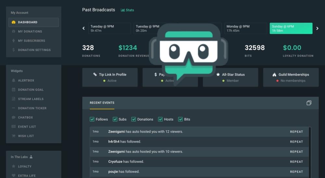Click the All-Star Status star icon
The width and height of the screenshot is (325, 178).
click(x=218, y=74)
